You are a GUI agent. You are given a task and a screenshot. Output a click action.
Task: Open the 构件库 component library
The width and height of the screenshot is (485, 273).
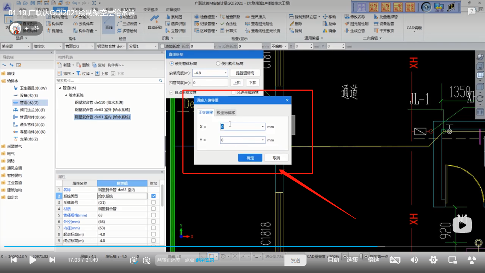pos(55,24)
